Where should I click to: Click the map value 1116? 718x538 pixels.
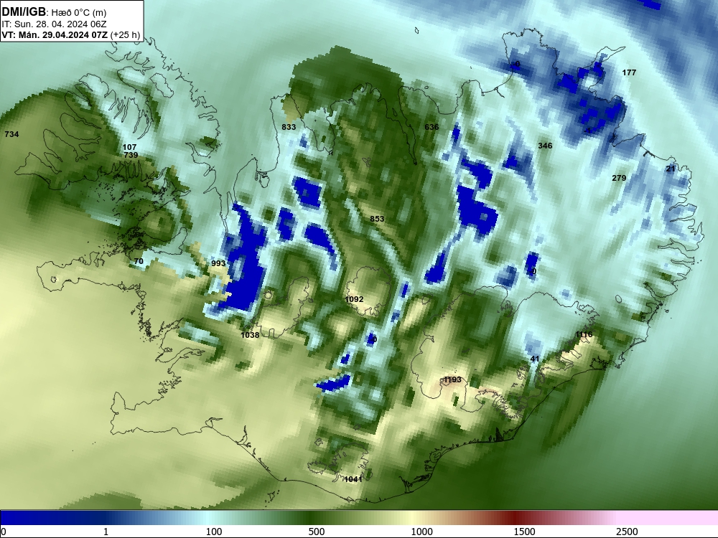584,334
